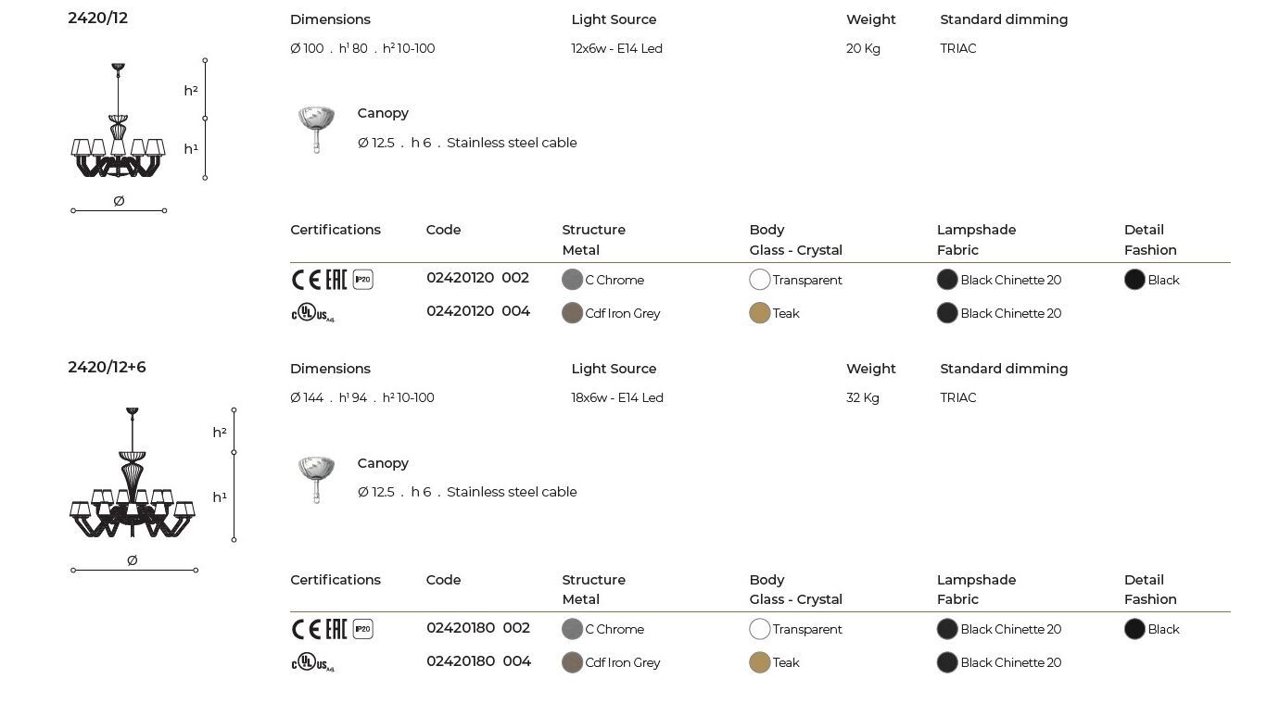Select the C Chrome swatch for 2420/12
This screenshot has height=704, width=1267.
pyautogui.click(x=573, y=280)
